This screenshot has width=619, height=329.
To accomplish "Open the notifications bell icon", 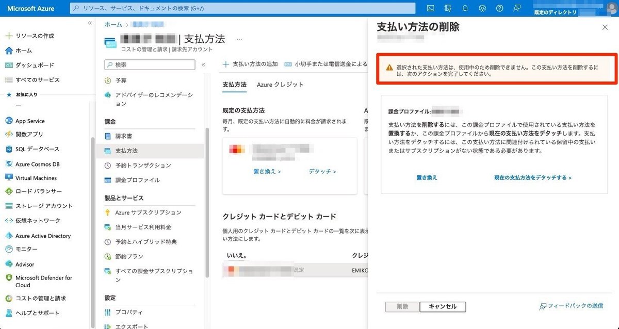I will click(x=465, y=8).
